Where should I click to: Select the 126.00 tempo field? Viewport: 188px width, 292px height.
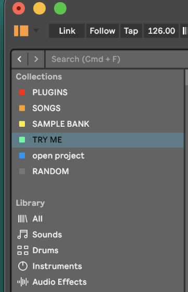pos(161,31)
